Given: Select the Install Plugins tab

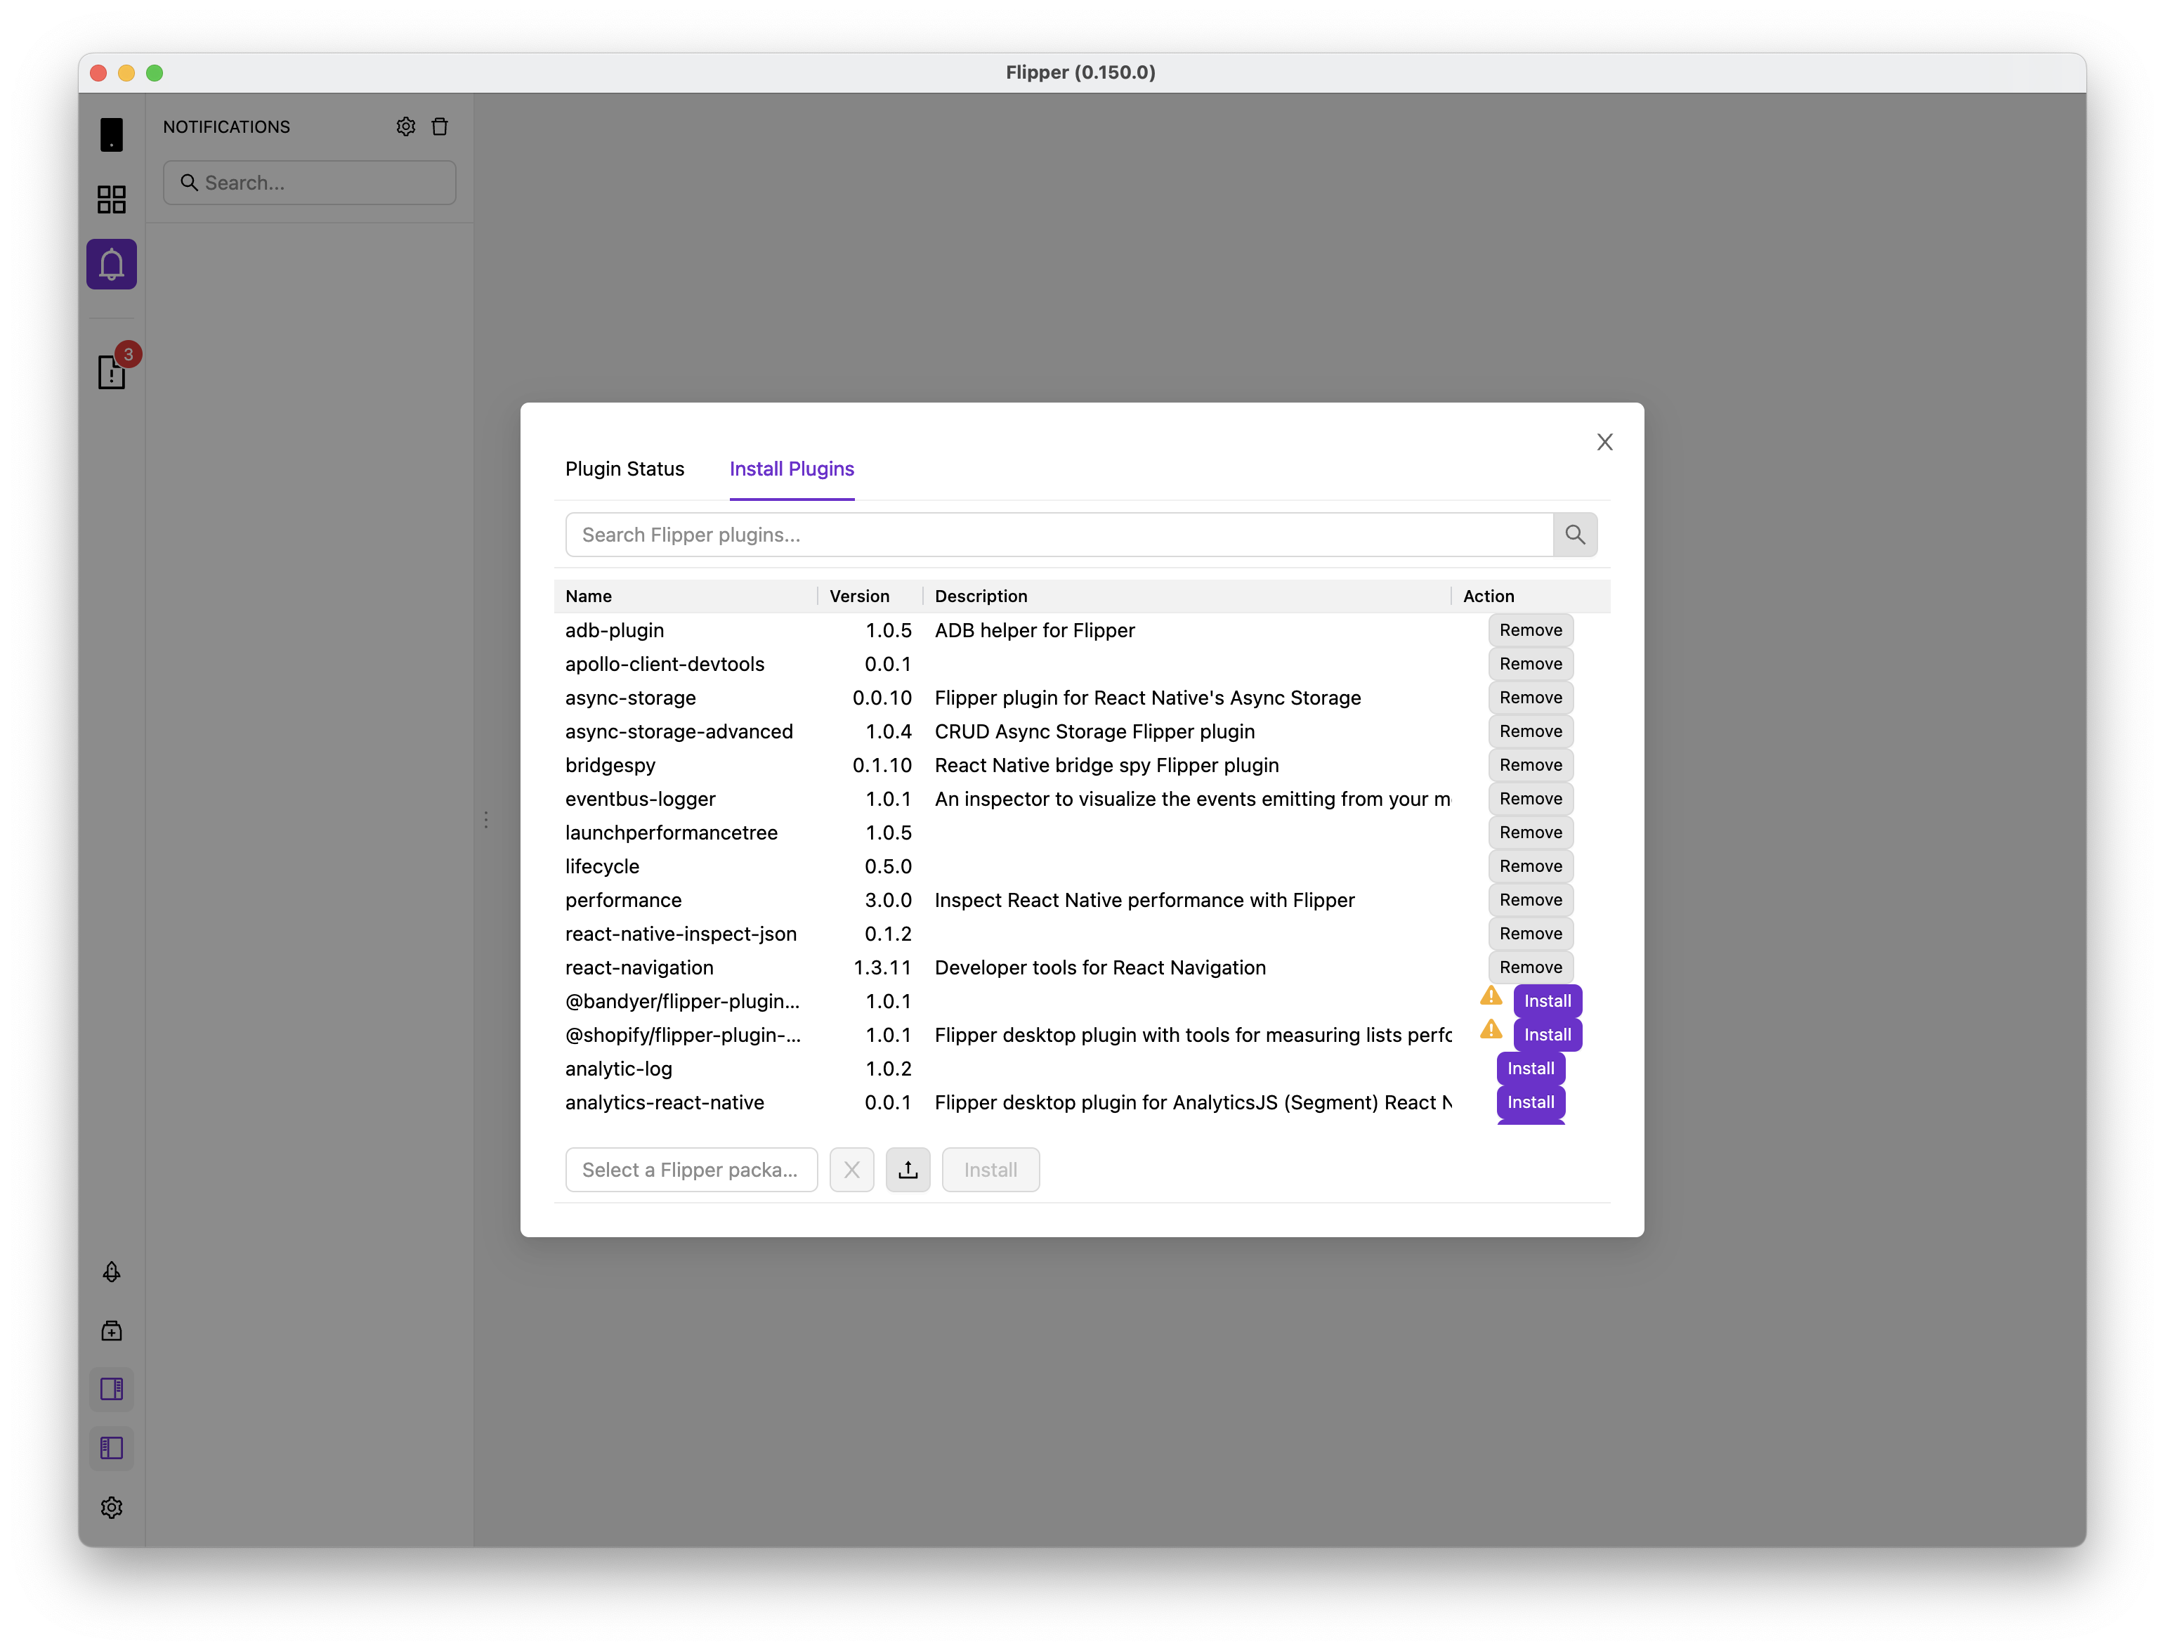Looking at the screenshot, I should click(791, 469).
